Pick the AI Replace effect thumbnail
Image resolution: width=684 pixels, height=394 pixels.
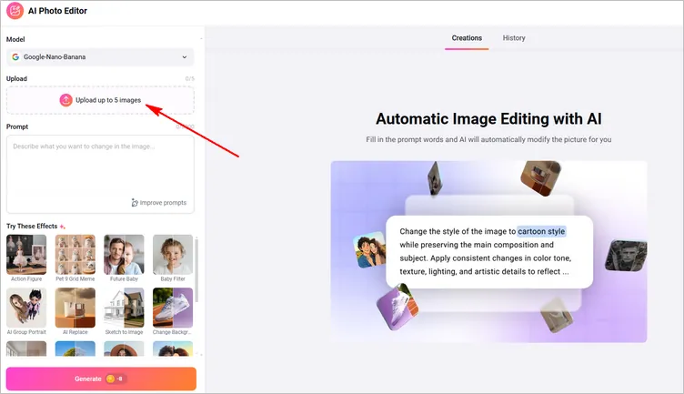(x=75, y=308)
